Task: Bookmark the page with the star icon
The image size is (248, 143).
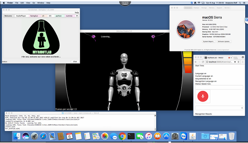Action: [238, 62]
